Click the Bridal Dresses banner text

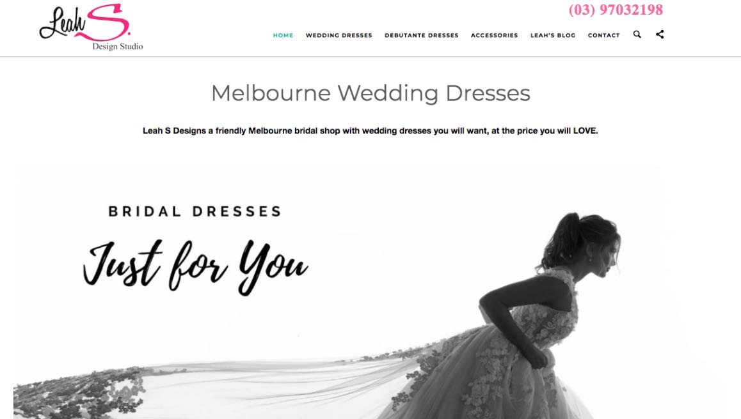(x=195, y=211)
